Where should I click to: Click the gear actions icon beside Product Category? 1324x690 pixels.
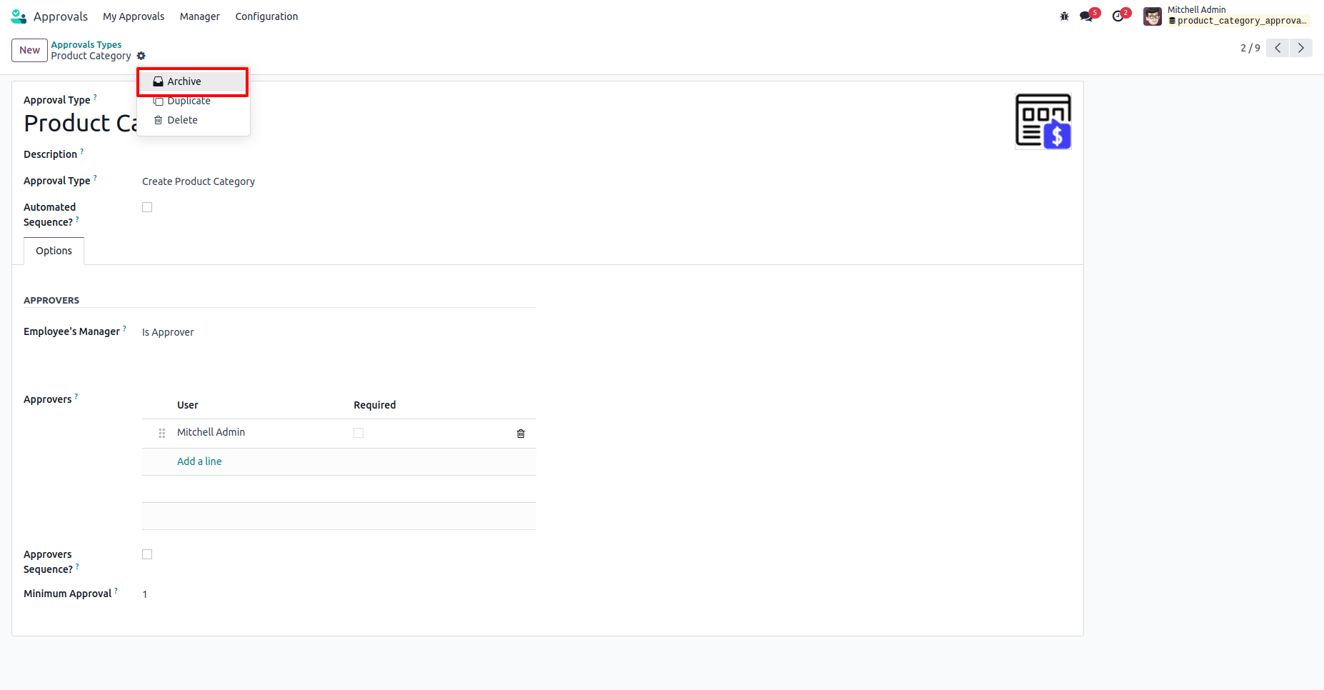coord(141,56)
